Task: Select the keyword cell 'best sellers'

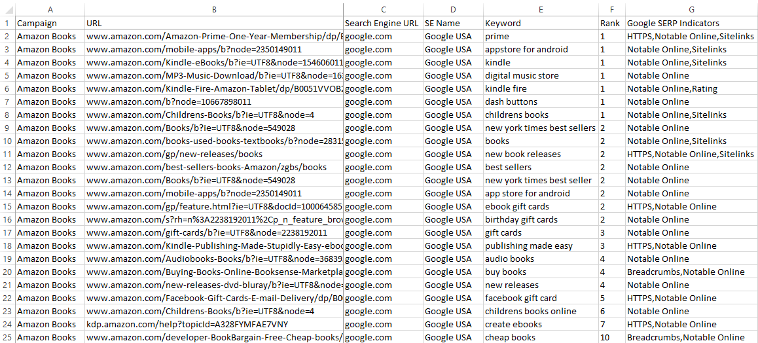Action: click(x=541, y=167)
